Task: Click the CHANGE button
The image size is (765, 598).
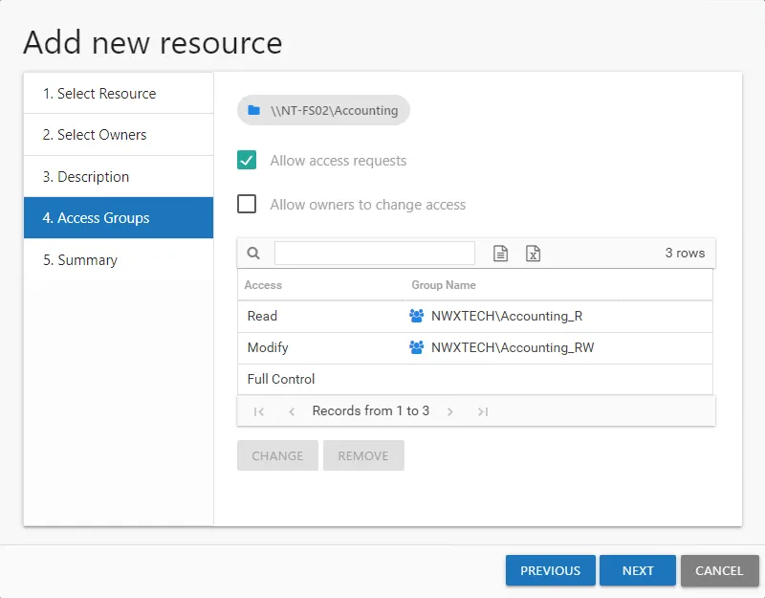Action: click(x=277, y=455)
